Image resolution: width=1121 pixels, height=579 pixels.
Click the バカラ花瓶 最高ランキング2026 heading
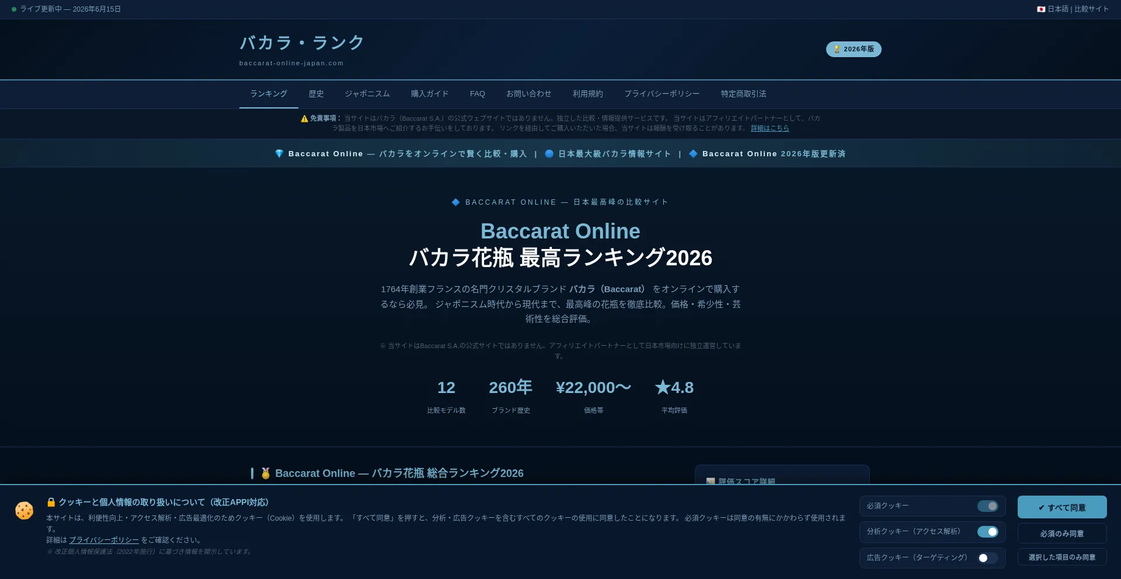point(560,258)
